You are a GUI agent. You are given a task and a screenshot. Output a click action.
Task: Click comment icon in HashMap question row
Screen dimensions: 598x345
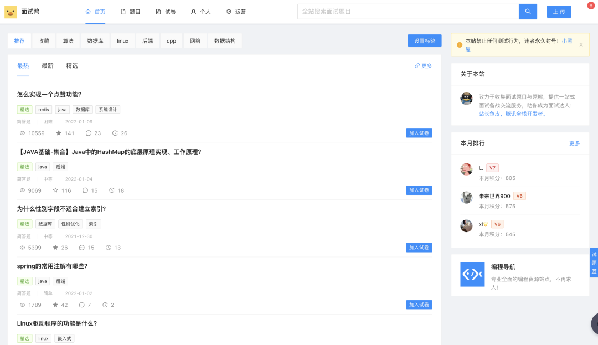point(85,190)
